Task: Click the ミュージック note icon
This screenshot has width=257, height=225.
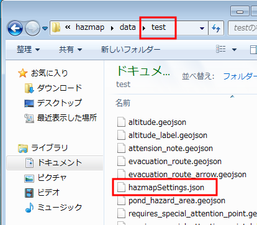Action: (29, 208)
